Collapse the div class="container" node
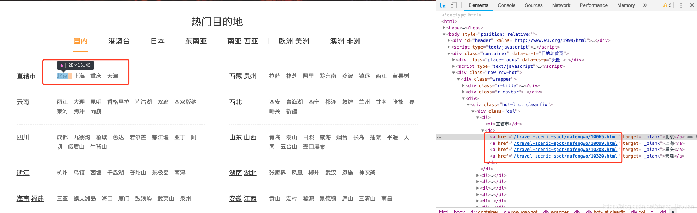 click(449, 54)
